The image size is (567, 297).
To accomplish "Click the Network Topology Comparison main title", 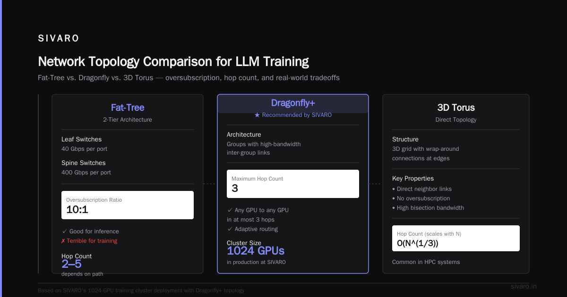I will tap(173, 62).
